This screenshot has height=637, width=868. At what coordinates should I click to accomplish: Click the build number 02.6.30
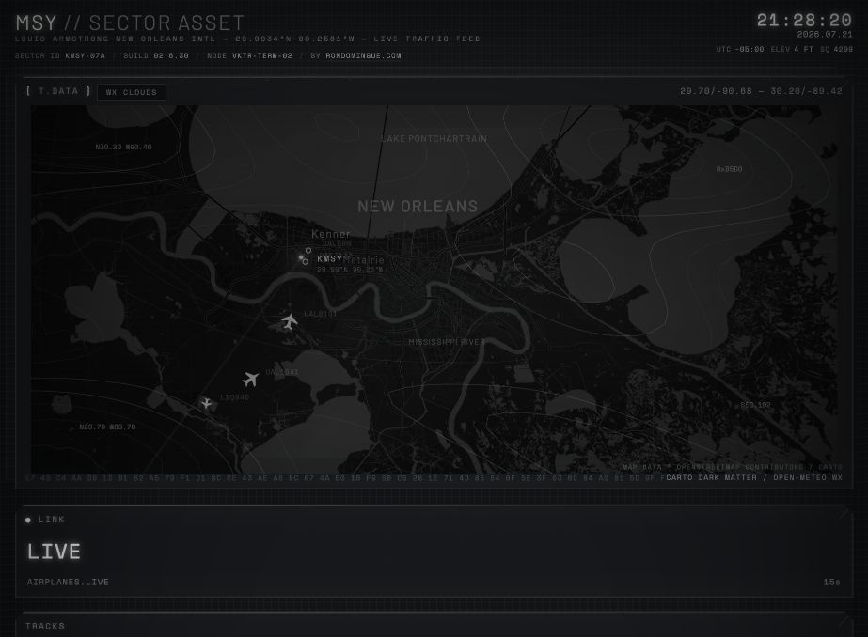171,55
